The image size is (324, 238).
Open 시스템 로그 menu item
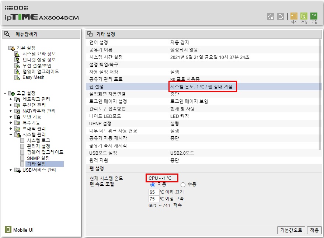tap(38, 140)
